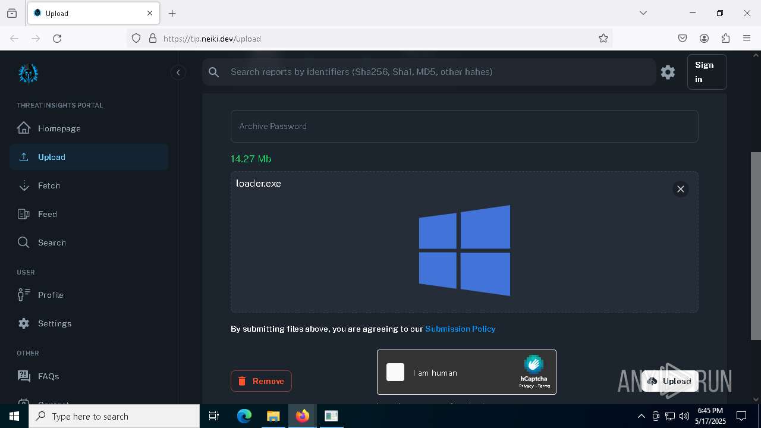761x428 pixels.
Task: Open the Firefox application menu
Action: [x=747, y=38]
